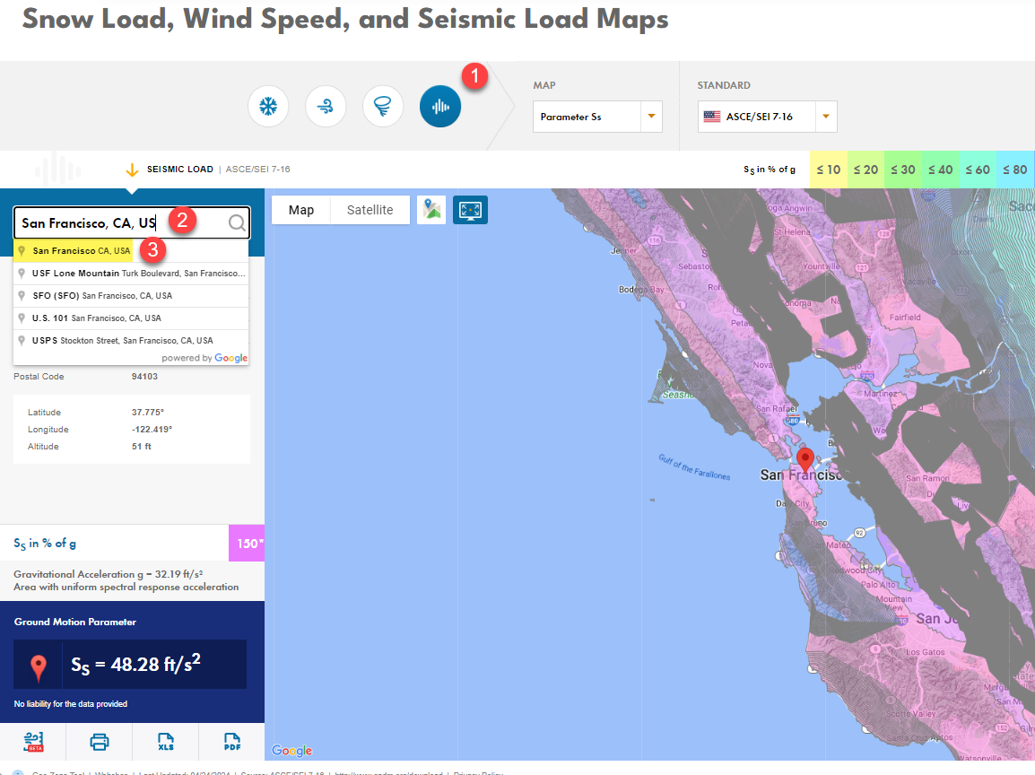Select the seismic load map icon

439,106
